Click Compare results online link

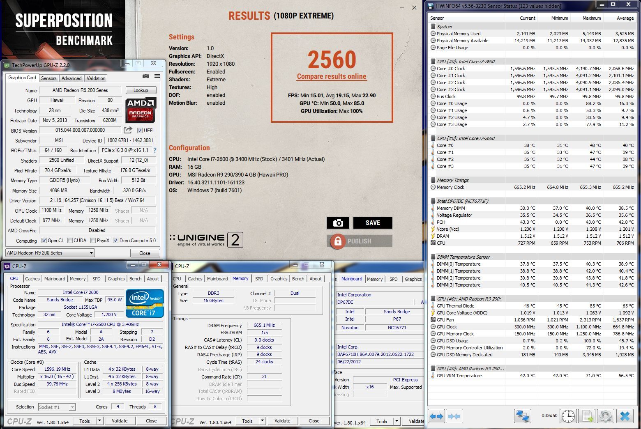tap(332, 76)
